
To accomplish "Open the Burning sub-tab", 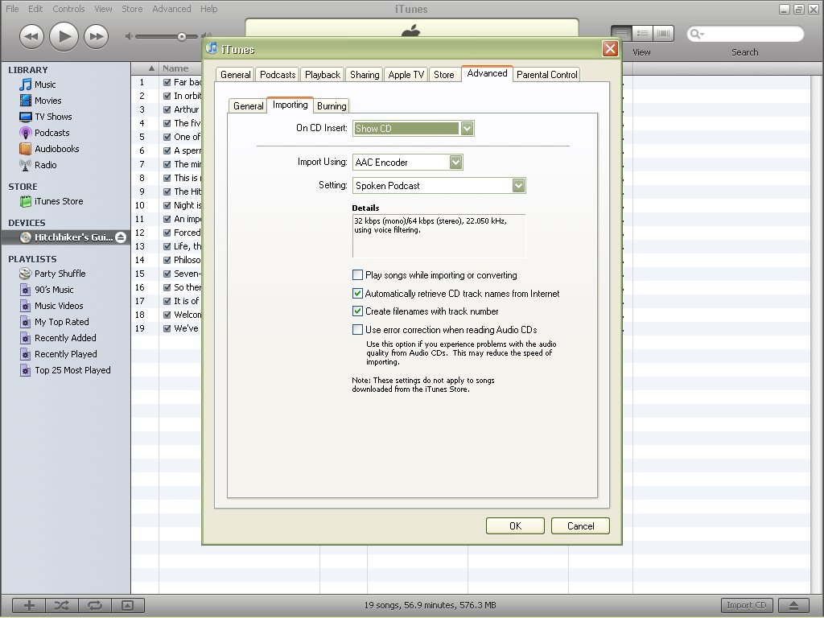I will tap(332, 105).
